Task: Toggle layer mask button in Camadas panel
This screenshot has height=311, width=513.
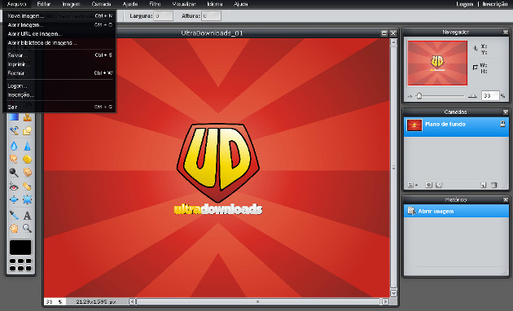Action: pyautogui.click(x=428, y=185)
